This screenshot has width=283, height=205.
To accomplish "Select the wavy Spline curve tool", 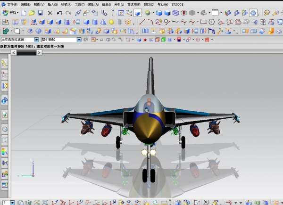I will click(x=175, y=22).
